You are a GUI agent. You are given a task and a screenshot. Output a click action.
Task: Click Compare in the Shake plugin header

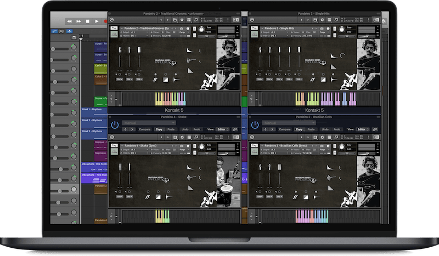(144, 129)
